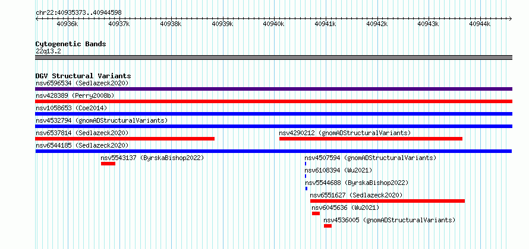Click the 40939k ruler label
The width and height of the screenshot is (529, 249).
(x=222, y=24)
